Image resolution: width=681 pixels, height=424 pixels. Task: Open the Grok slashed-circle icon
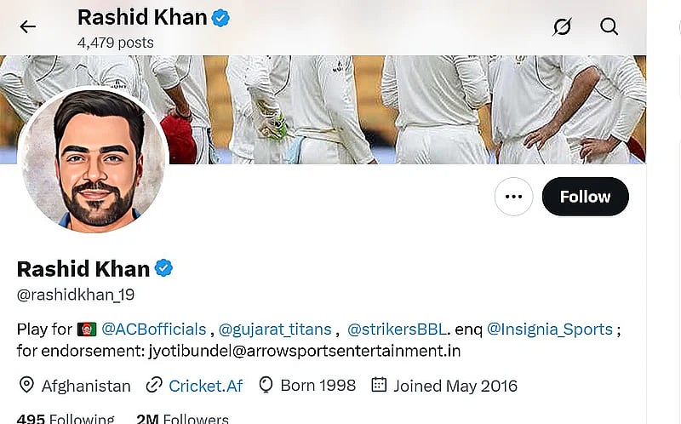tap(562, 26)
